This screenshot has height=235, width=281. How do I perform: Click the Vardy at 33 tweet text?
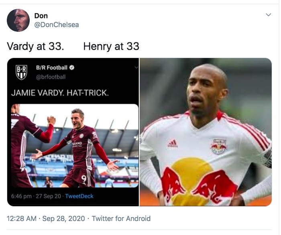35,46
